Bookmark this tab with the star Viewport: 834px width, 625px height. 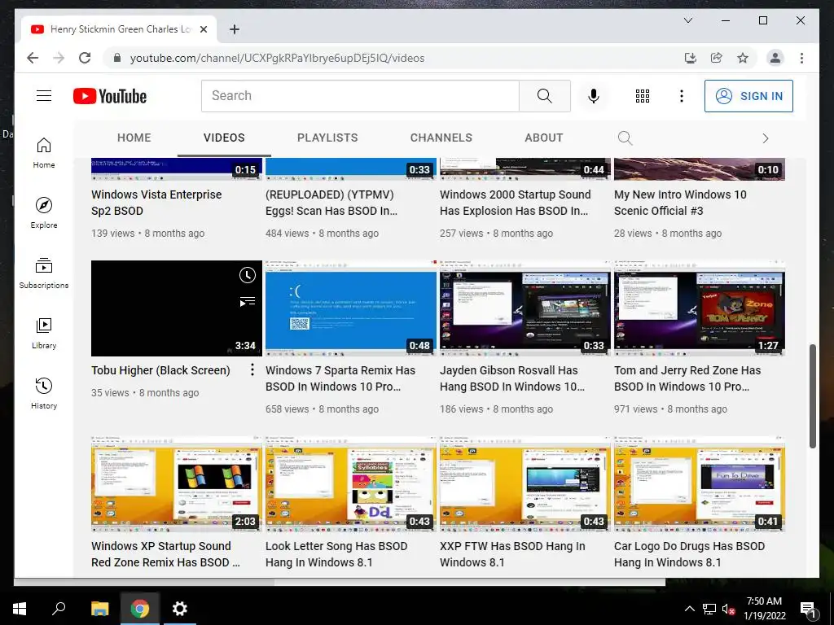pos(743,58)
